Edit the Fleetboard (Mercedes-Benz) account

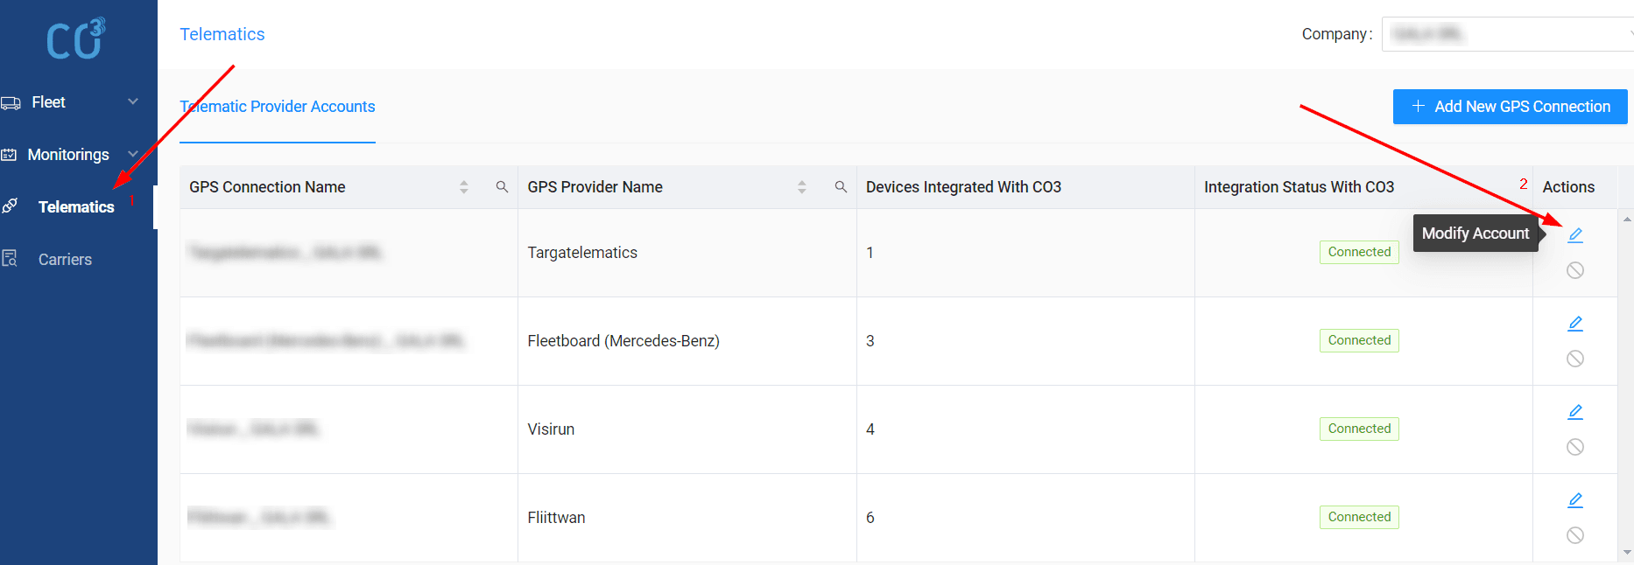tap(1575, 324)
